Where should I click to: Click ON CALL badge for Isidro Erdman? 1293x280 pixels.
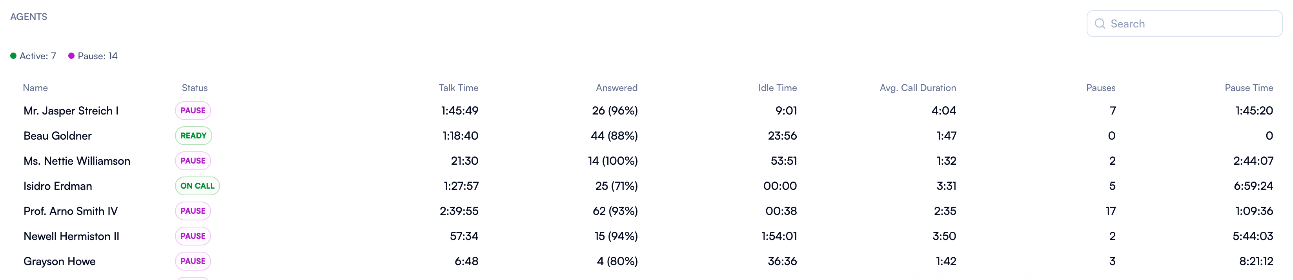[x=197, y=185]
